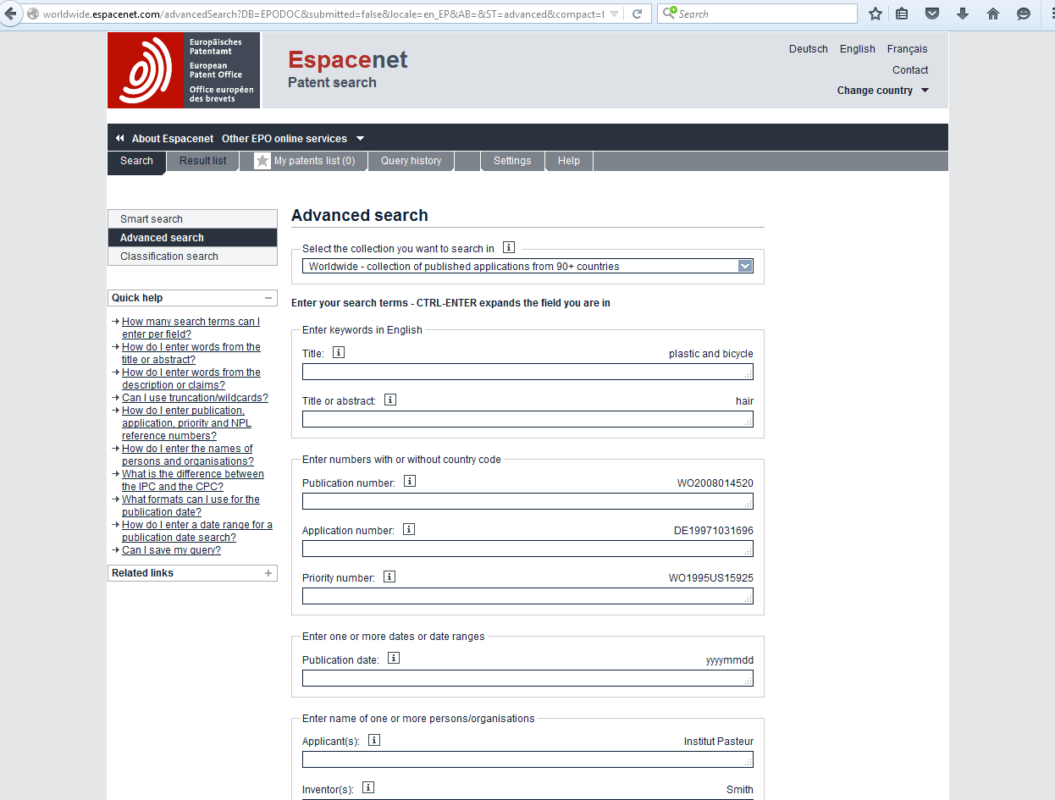
Task: Click the browser home icon
Action: (993, 14)
